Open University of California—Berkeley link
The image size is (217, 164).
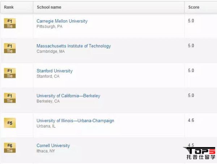[68, 96]
